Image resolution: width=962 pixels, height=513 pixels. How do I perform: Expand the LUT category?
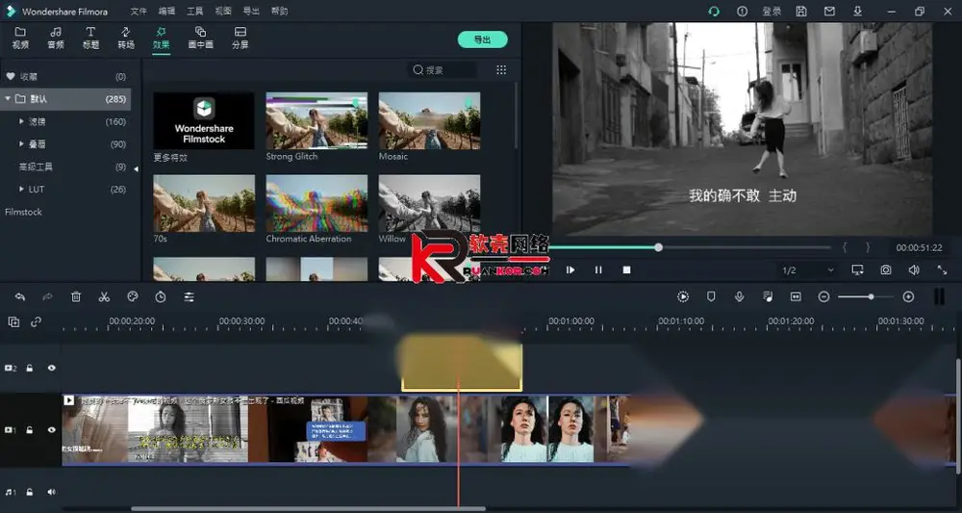(22, 189)
